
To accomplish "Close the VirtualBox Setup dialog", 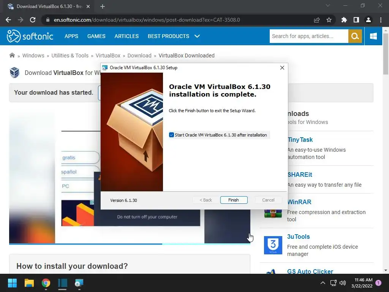I will 282,68.
